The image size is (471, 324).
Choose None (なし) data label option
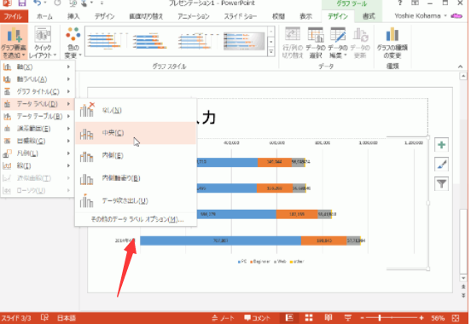(136, 110)
